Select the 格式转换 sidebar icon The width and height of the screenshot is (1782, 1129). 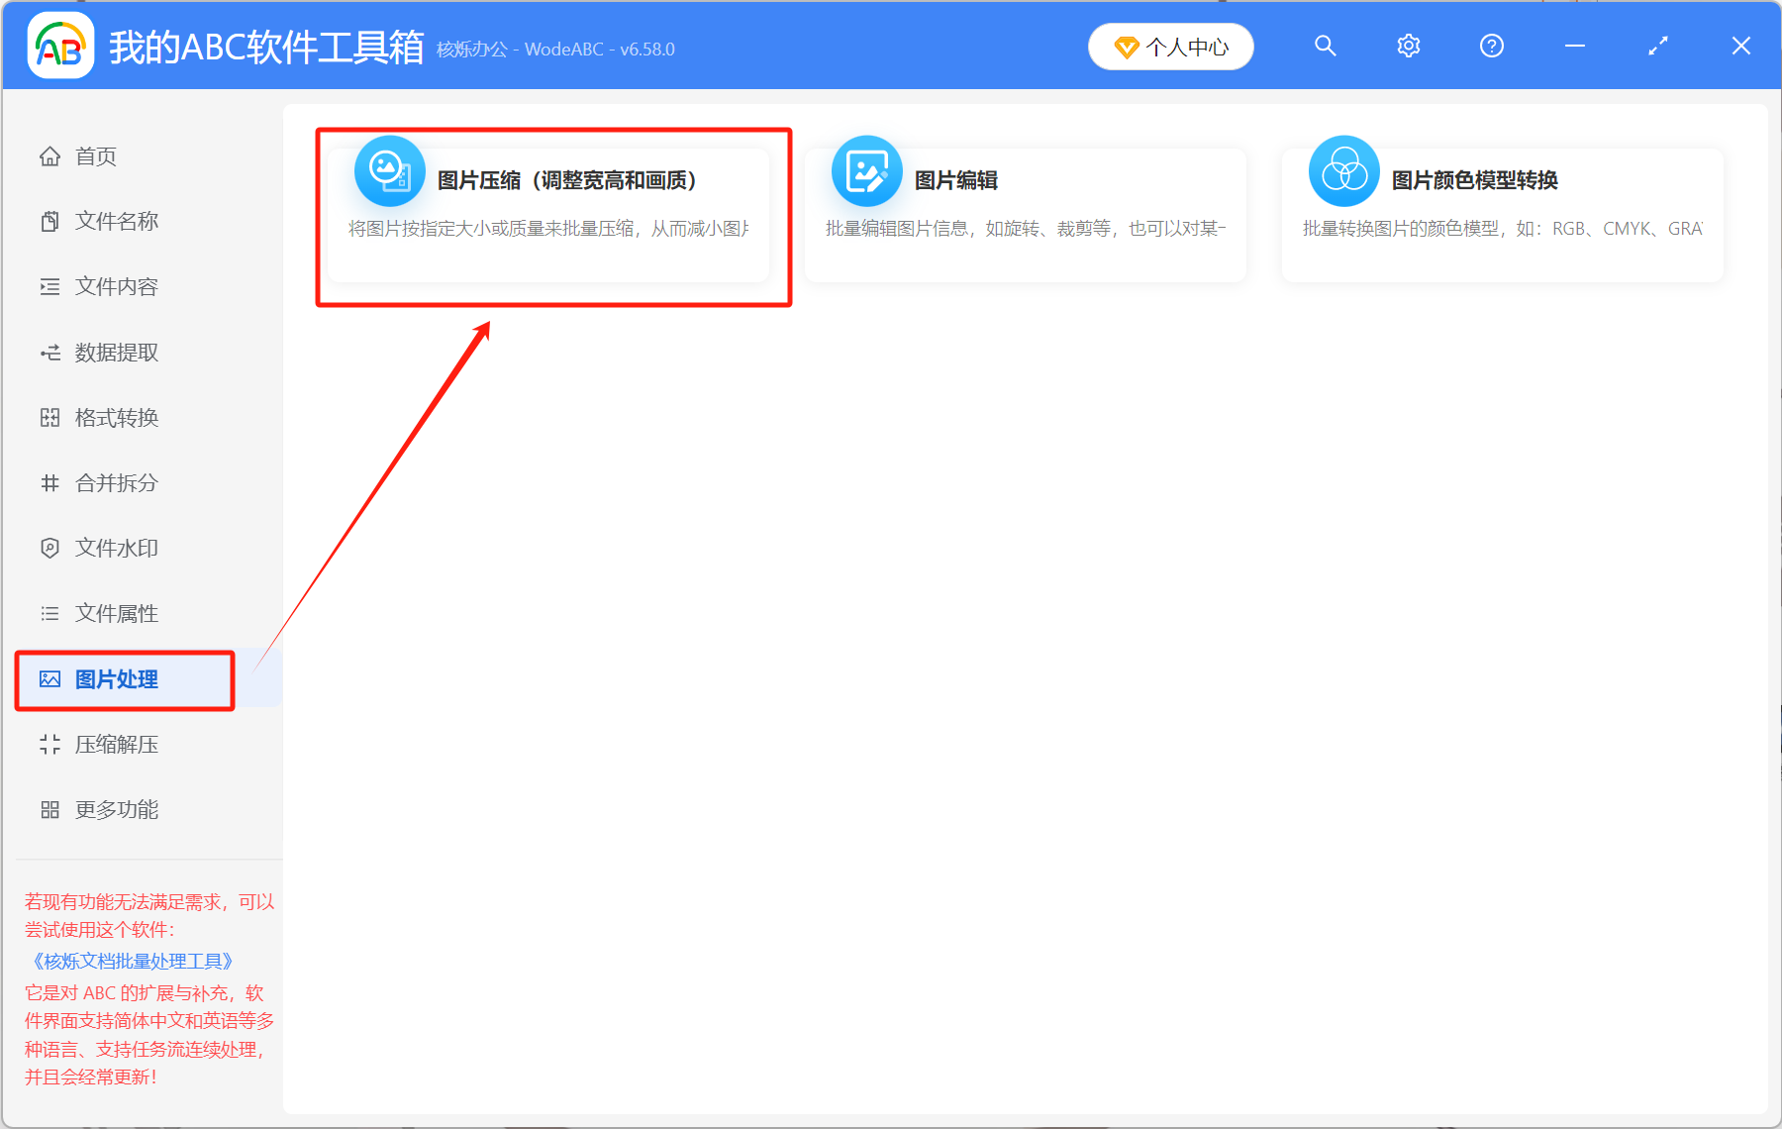pos(49,417)
